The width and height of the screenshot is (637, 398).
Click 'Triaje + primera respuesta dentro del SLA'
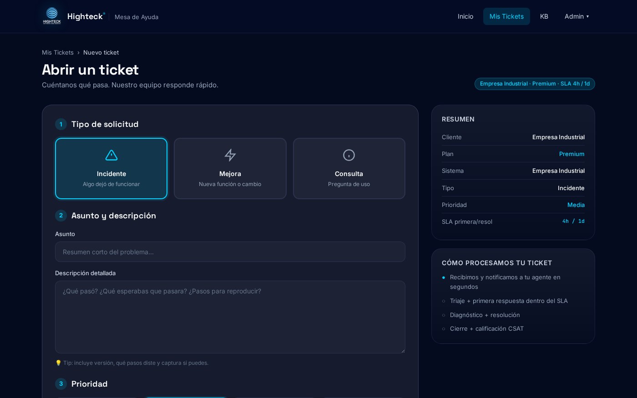pyautogui.click(x=509, y=301)
